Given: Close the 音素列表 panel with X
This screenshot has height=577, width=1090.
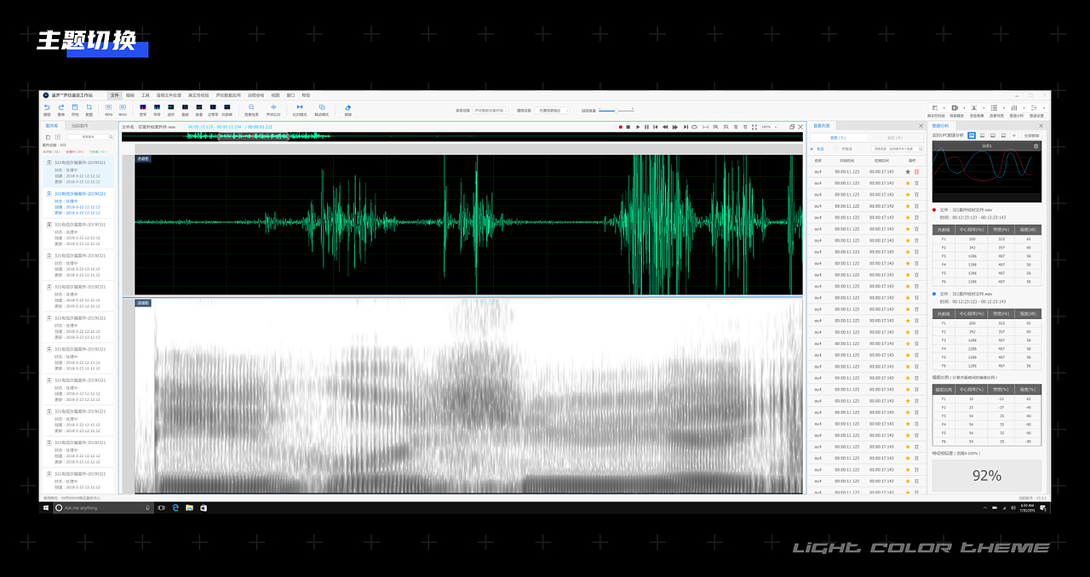Looking at the screenshot, I should pyautogui.click(x=921, y=126).
